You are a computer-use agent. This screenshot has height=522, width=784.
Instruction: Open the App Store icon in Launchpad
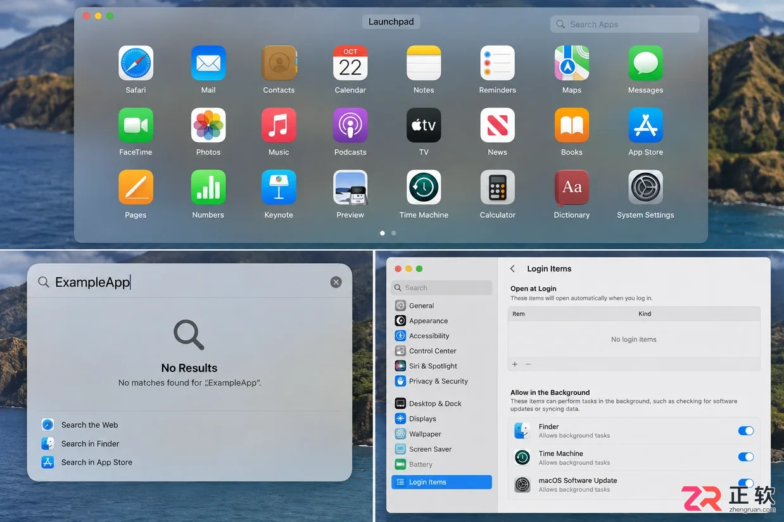click(645, 125)
